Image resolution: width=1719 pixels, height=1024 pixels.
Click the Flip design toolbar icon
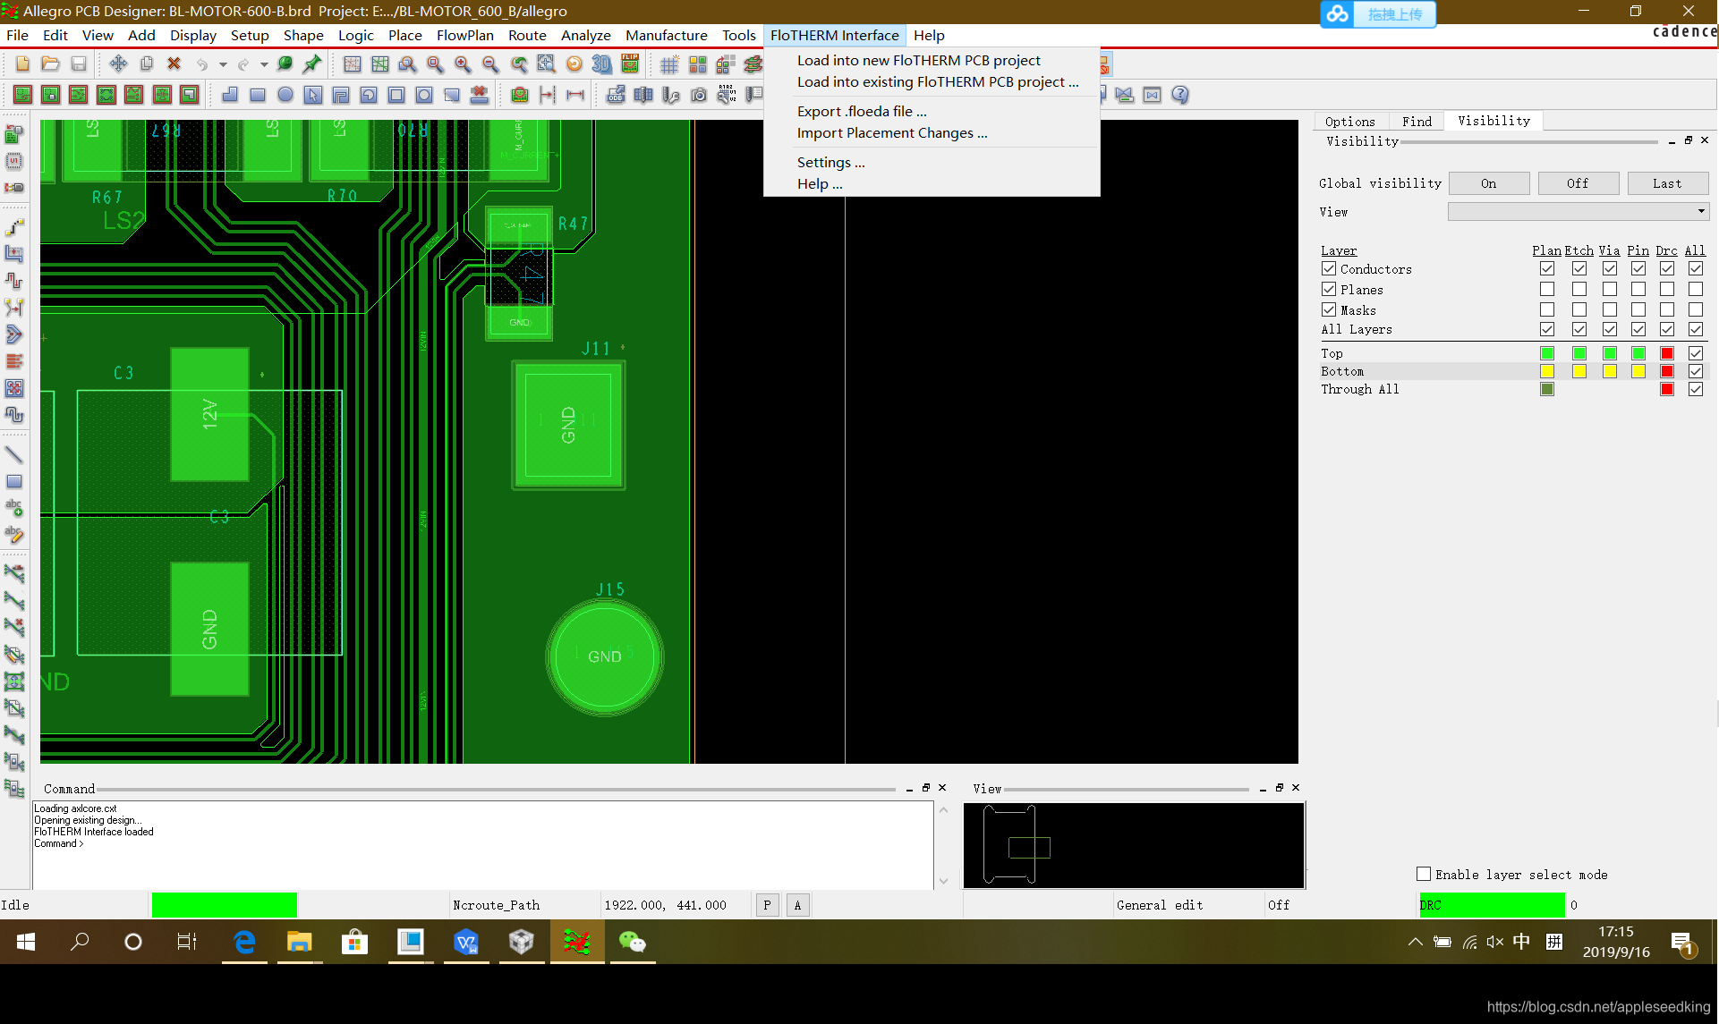point(631,64)
